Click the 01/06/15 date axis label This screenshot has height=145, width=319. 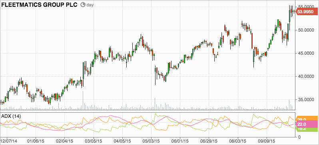pyautogui.click(x=36, y=141)
